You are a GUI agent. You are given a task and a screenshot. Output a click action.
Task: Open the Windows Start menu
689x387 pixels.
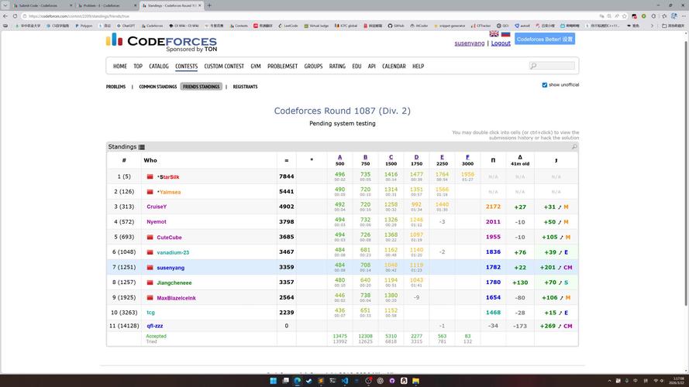(272, 381)
